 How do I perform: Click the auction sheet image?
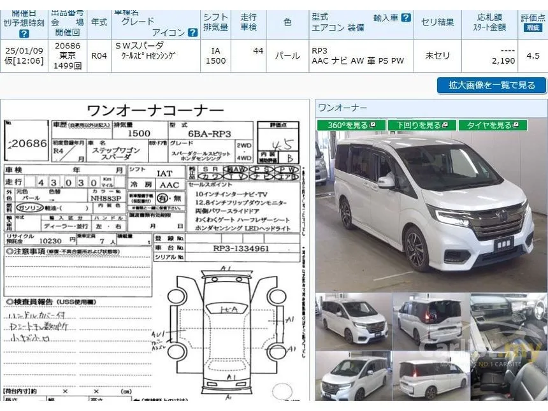155,250
